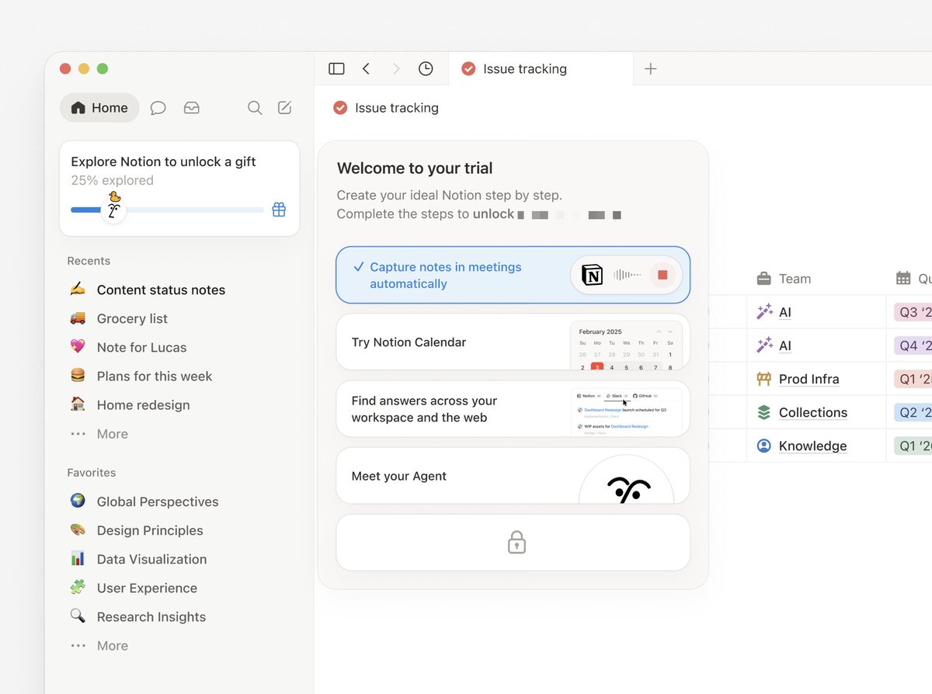Open Find answers across your workspace step
The height and width of the screenshot is (694, 932).
coord(513,408)
